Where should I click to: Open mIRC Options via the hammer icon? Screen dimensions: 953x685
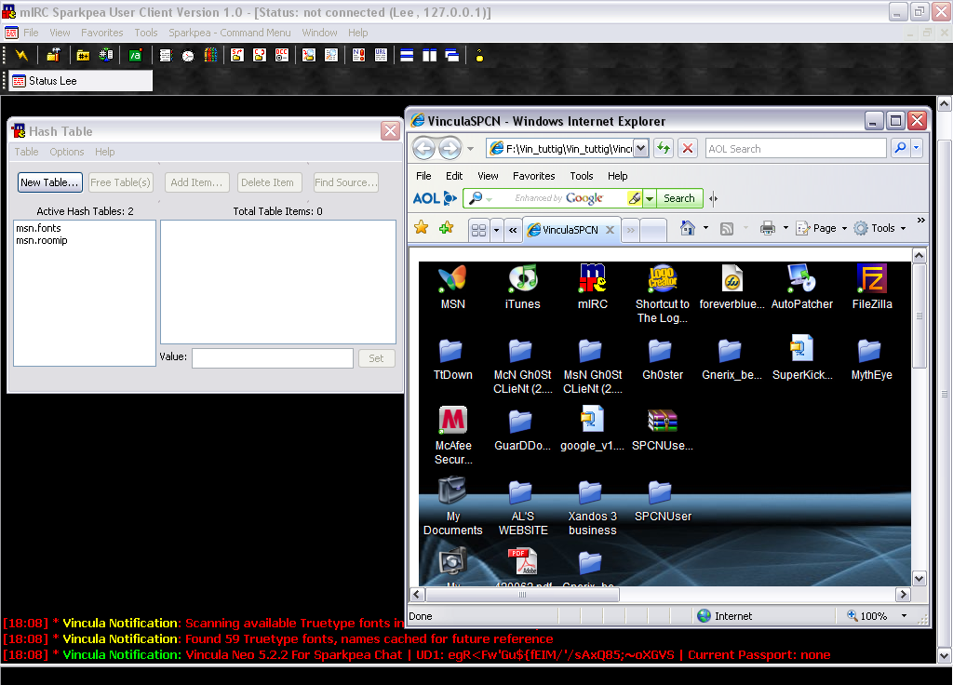click(x=53, y=55)
